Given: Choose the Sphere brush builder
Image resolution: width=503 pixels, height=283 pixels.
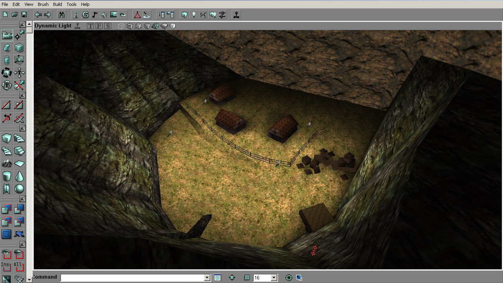Looking at the screenshot, I should 19,189.
